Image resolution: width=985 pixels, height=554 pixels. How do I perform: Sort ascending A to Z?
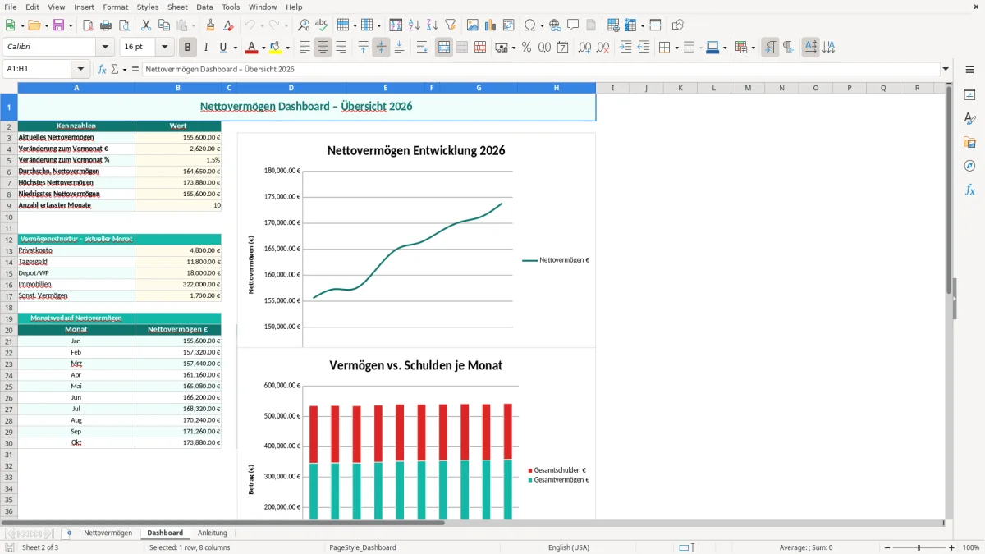click(x=415, y=25)
